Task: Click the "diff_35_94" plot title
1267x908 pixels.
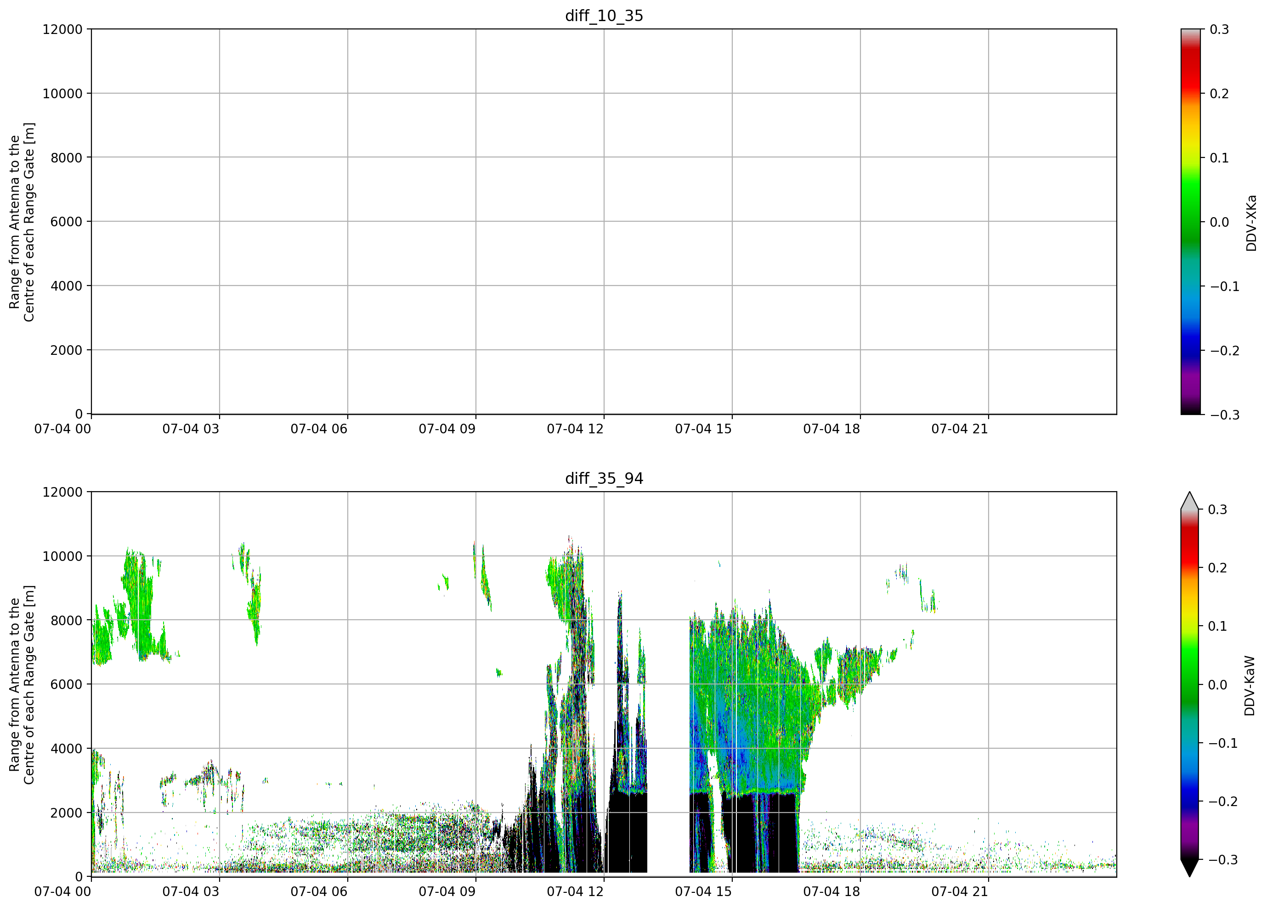Action: [x=604, y=478]
